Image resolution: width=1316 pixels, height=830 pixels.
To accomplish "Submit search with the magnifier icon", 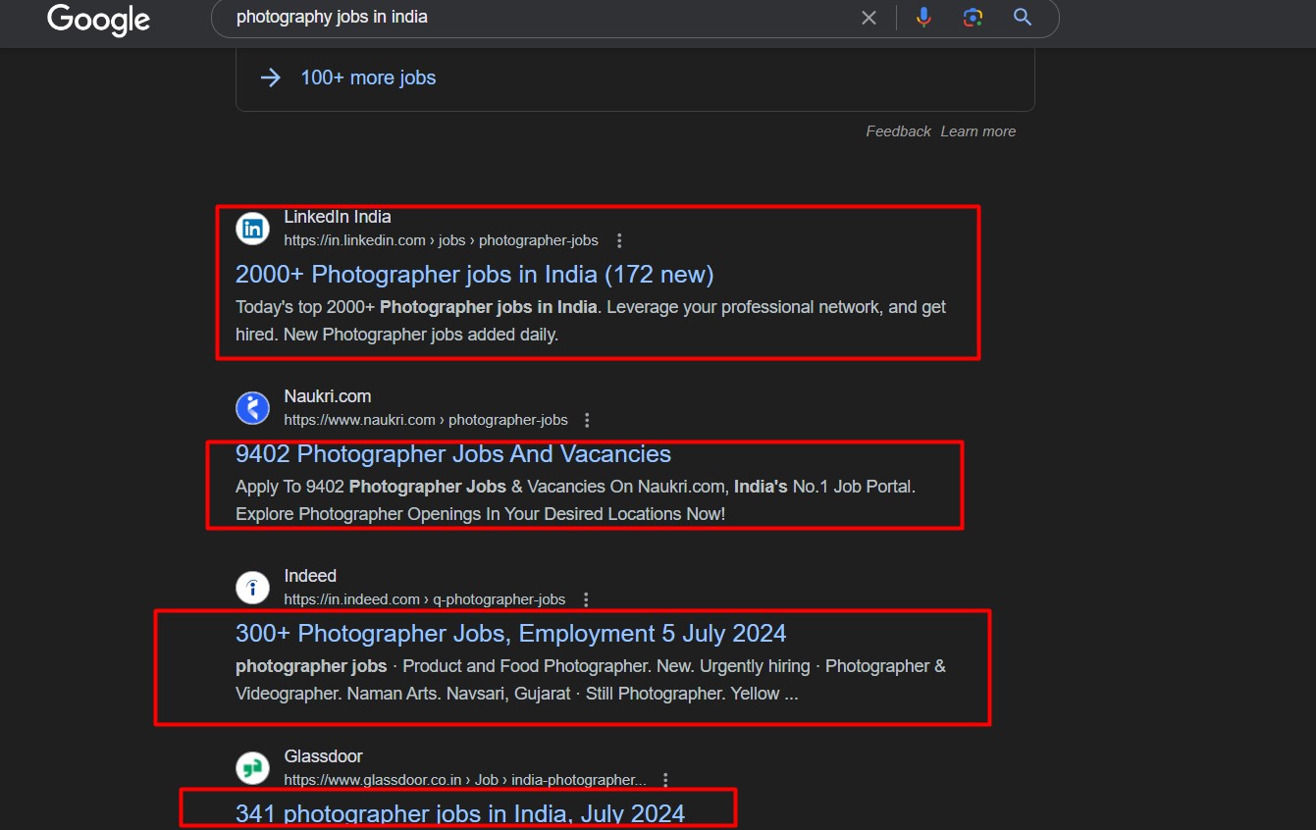I will tap(1023, 18).
